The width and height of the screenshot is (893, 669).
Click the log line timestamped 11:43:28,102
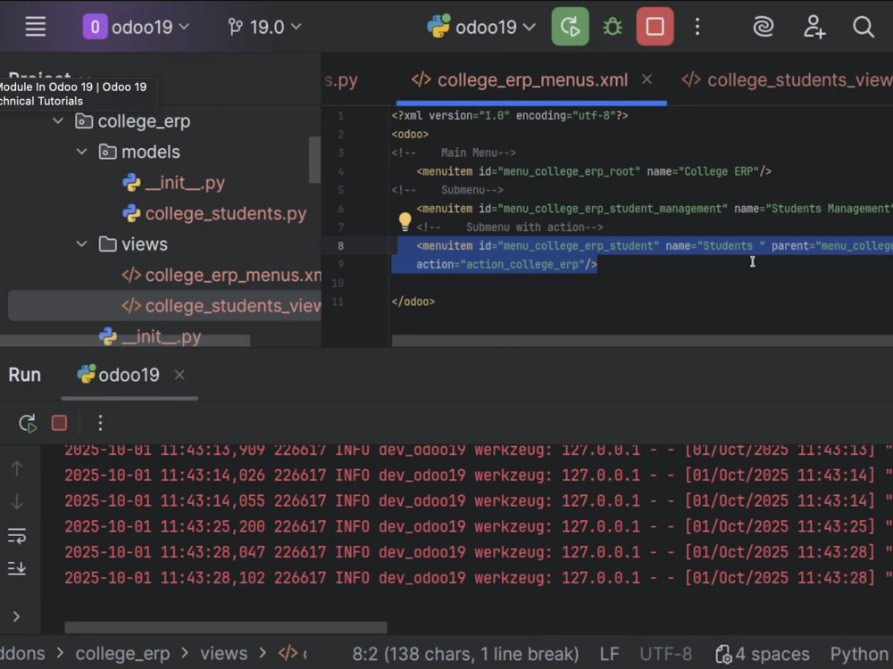[x=479, y=577]
